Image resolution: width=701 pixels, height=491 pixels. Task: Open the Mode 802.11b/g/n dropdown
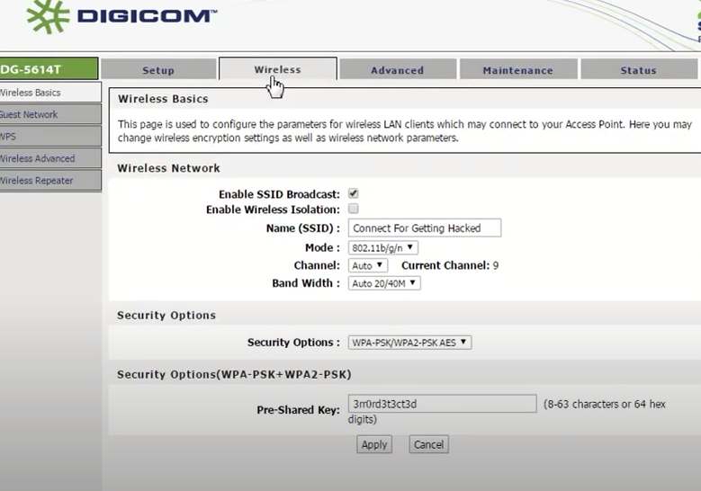click(x=382, y=247)
